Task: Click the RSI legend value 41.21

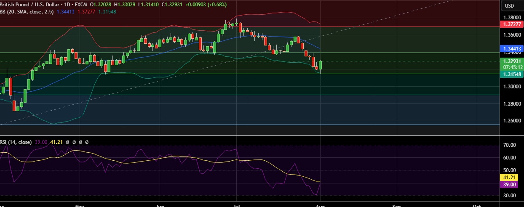Action: (x=56, y=143)
